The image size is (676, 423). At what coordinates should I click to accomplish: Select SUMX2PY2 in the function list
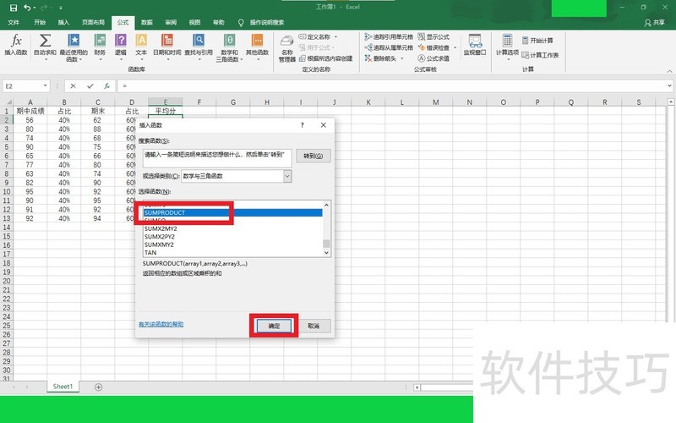pos(233,237)
